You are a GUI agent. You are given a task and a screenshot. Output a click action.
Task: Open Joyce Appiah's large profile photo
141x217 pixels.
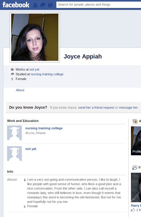(x=35, y=37)
